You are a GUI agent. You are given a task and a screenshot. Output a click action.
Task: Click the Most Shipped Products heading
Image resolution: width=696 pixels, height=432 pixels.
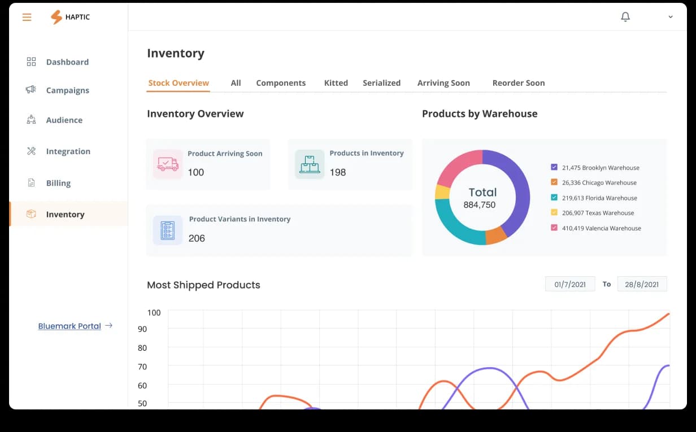point(203,285)
